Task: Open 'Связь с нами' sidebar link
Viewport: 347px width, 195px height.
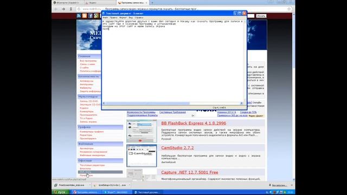Action: coord(87,64)
